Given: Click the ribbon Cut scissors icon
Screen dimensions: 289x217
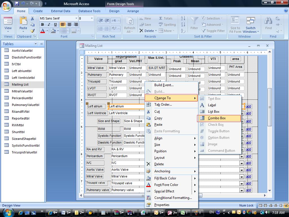Looking at the screenshot, I should pos(32,18).
